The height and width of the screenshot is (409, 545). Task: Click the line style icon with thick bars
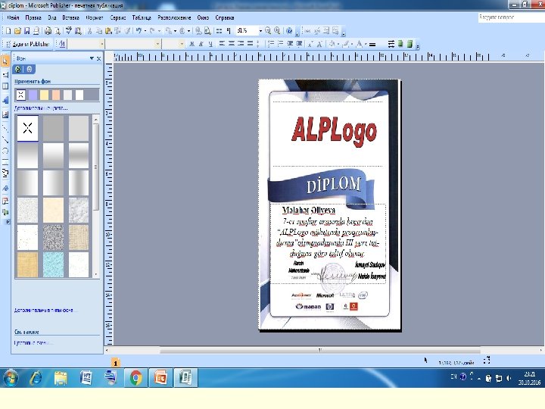point(372,44)
